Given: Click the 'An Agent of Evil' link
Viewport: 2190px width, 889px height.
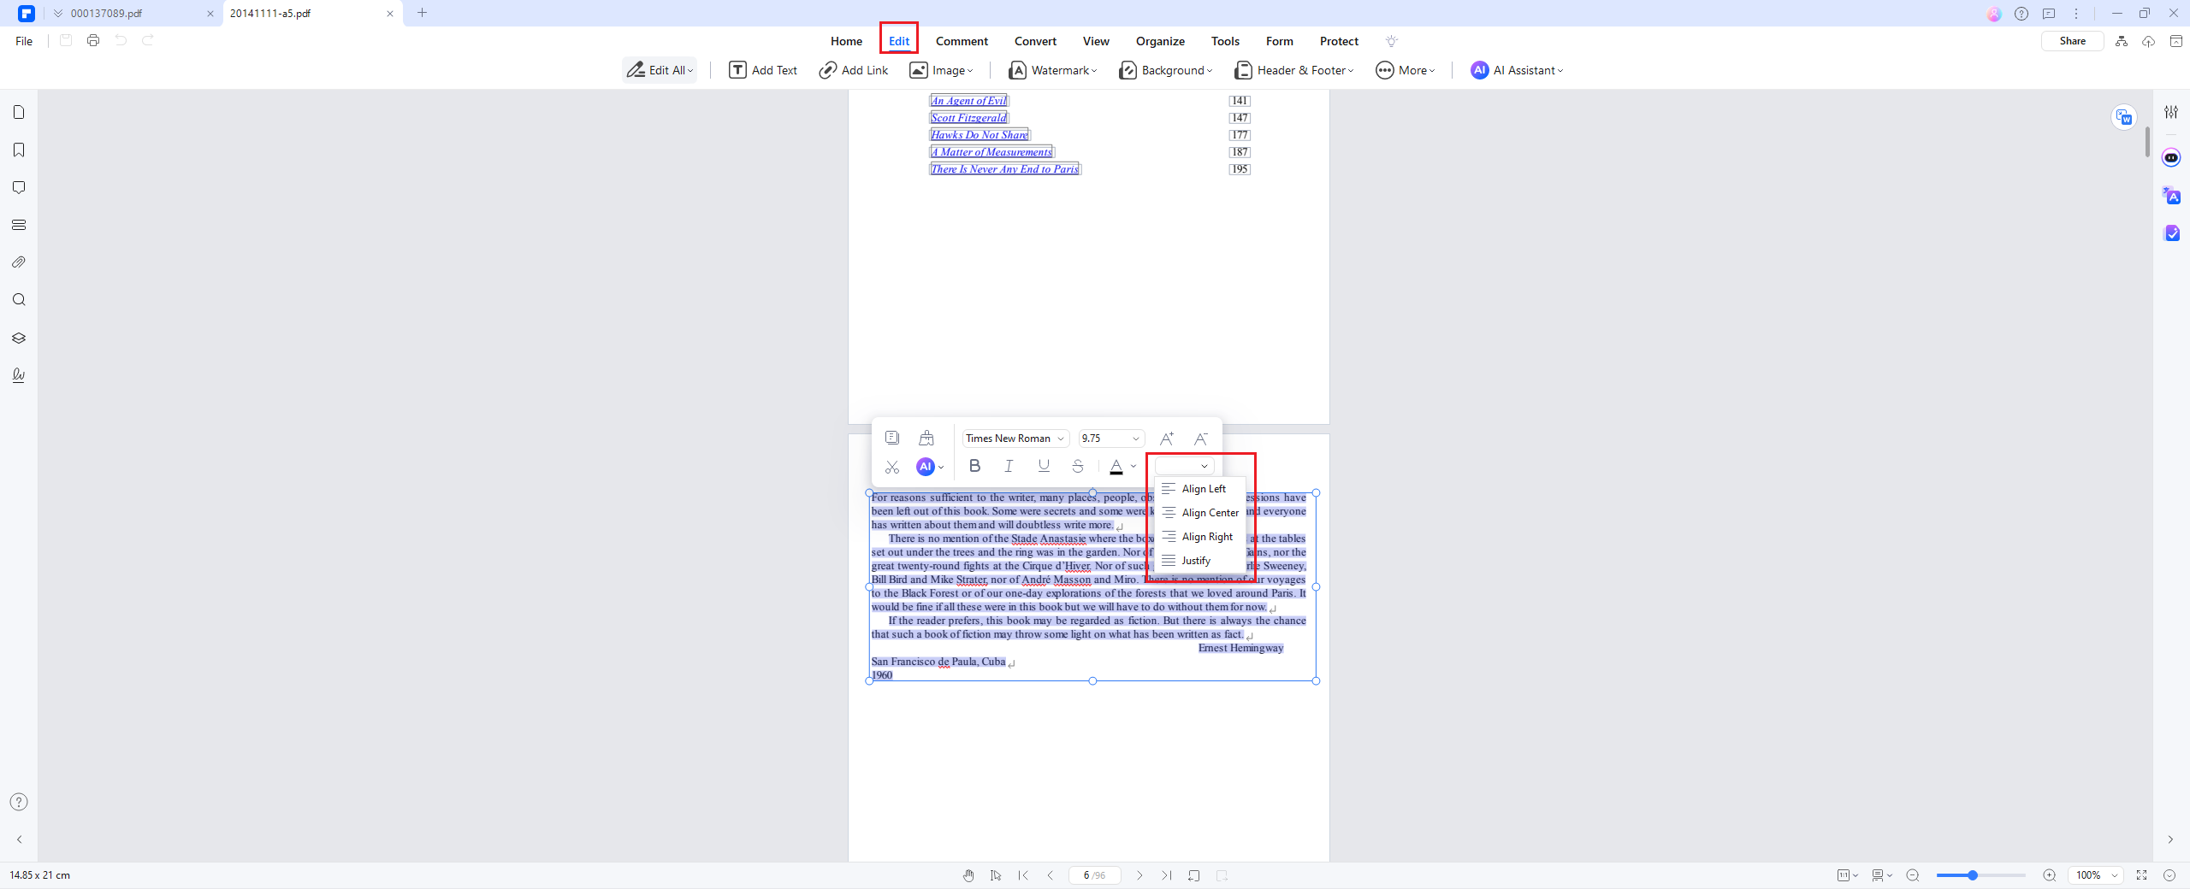Looking at the screenshot, I should coord(968,101).
